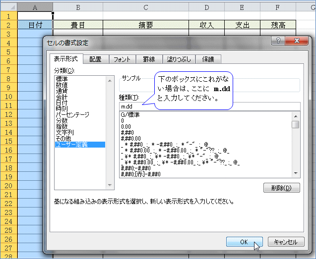Select row 10 header in the spreadsheet
The height and width of the screenshot is (259, 316).
pyautogui.click(x=8, y=97)
